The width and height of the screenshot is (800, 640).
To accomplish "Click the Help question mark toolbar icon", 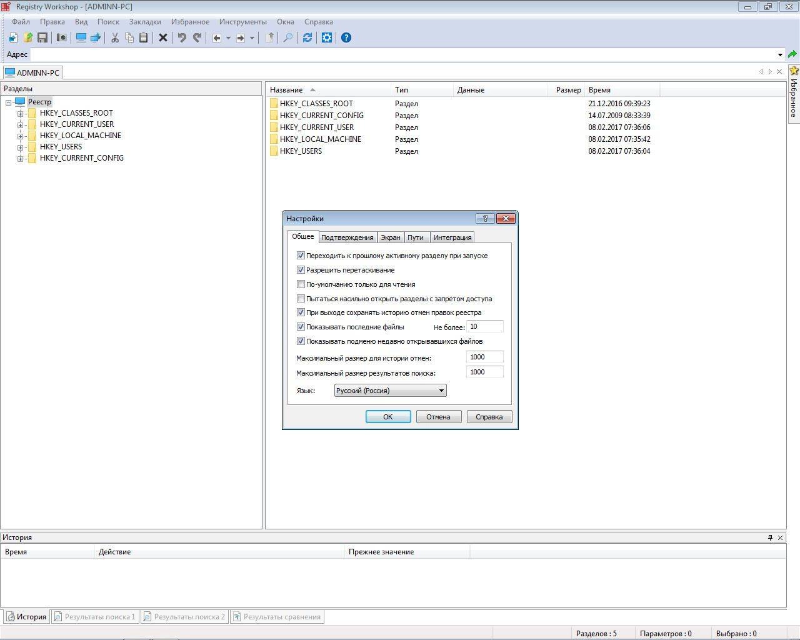I will tap(346, 37).
